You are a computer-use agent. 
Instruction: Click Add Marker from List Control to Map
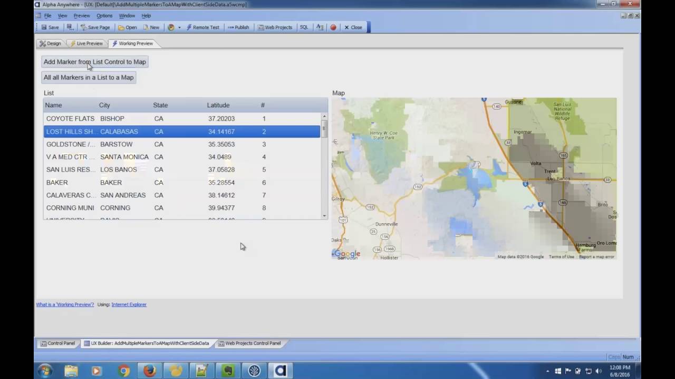click(x=95, y=62)
